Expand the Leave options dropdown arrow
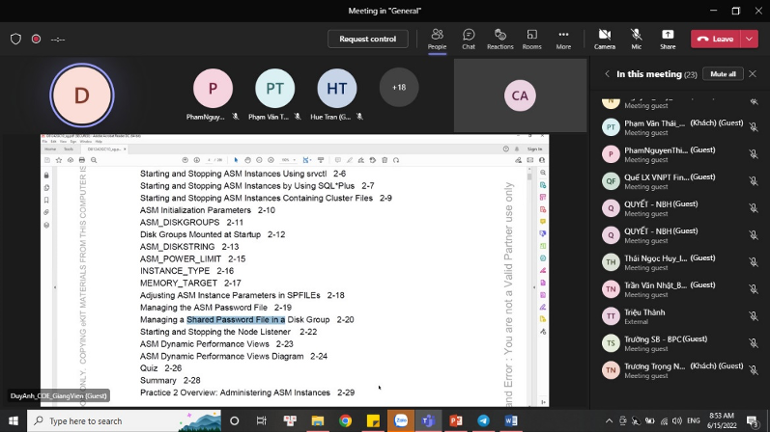The image size is (770, 433). (x=750, y=39)
